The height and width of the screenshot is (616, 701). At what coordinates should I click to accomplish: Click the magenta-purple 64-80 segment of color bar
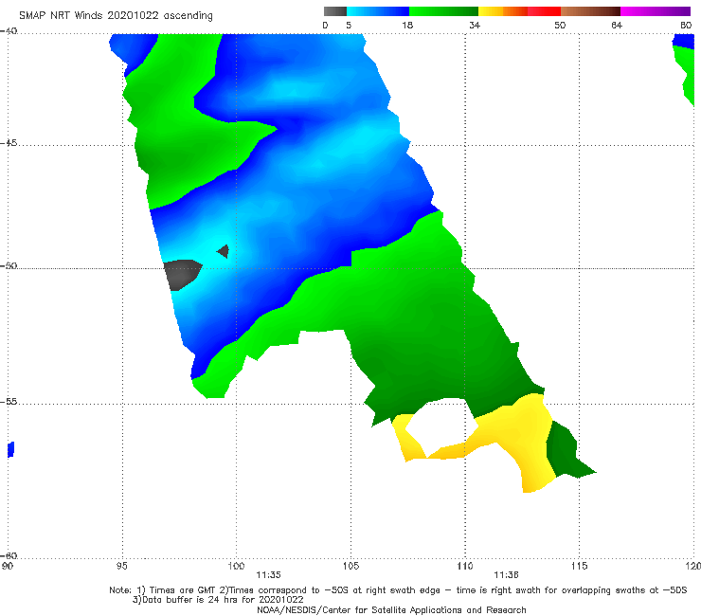point(656,11)
